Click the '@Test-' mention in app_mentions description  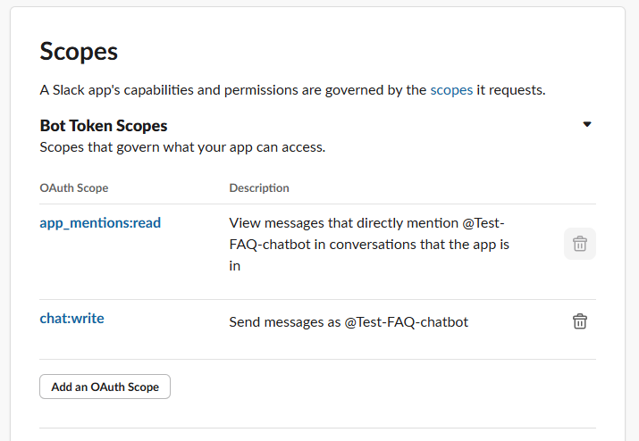[x=483, y=223]
